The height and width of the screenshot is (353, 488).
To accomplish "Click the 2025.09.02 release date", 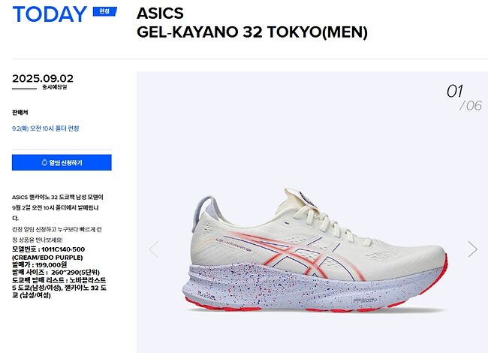I will 43,78.
